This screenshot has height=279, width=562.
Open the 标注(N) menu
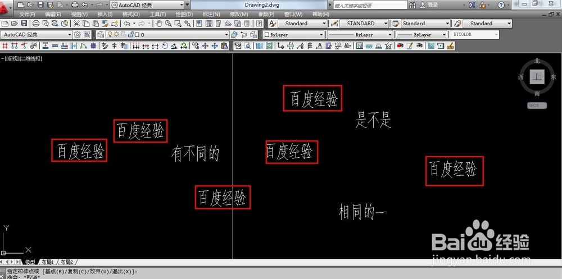tap(211, 15)
